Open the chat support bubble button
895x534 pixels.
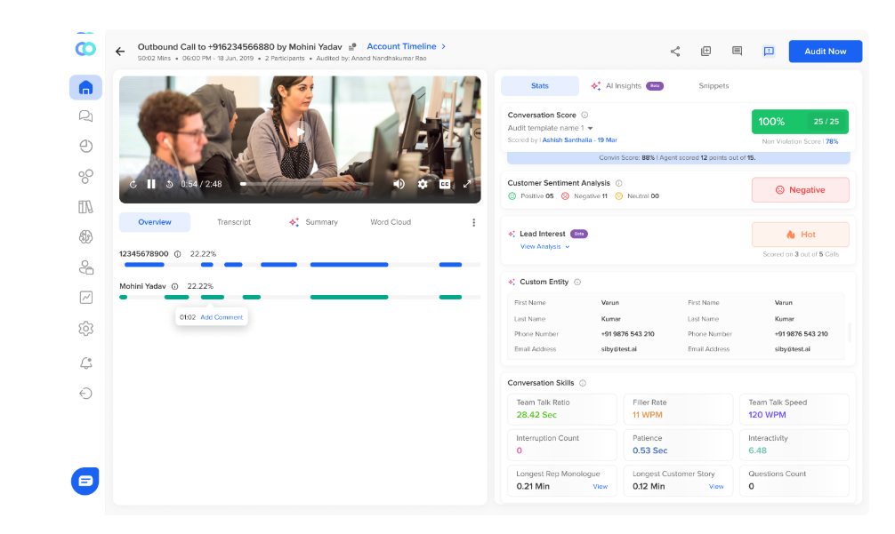(x=85, y=481)
